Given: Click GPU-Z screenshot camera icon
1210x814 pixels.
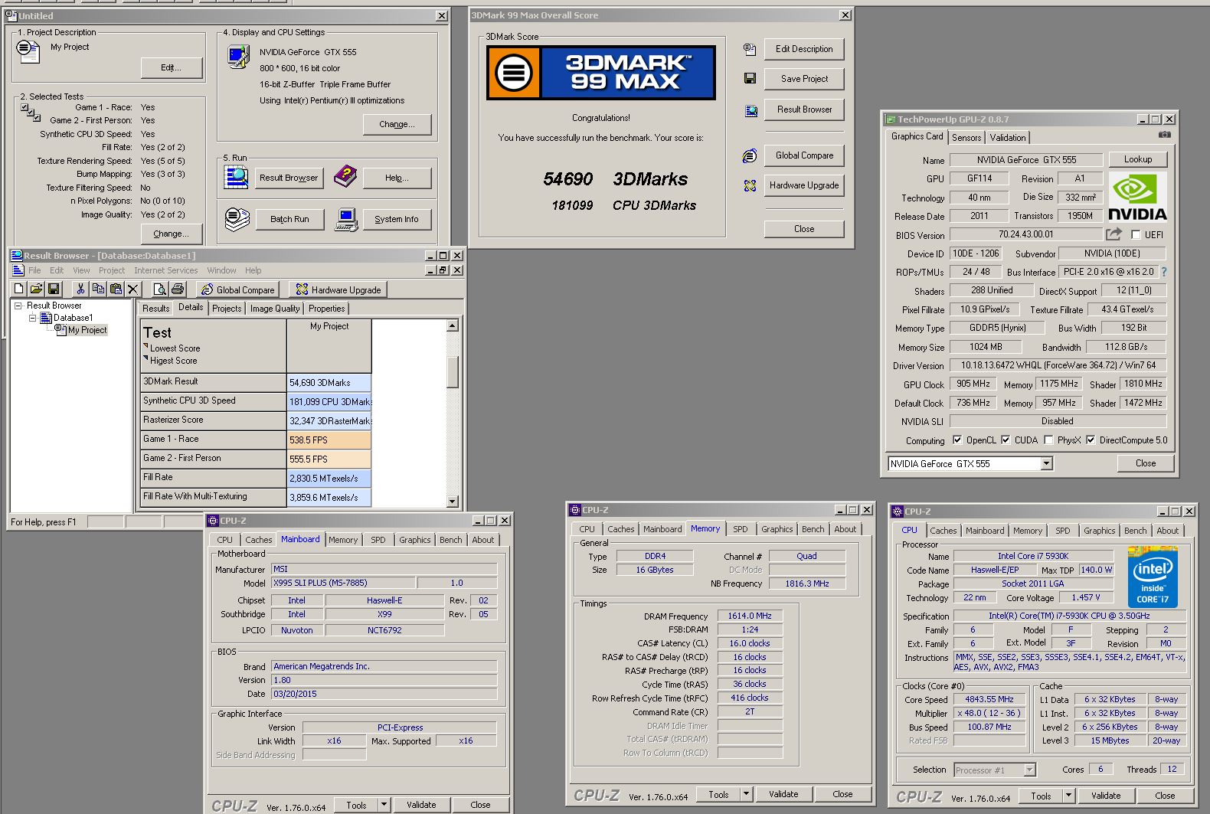Looking at the screenshot, I should [1165, 135].
